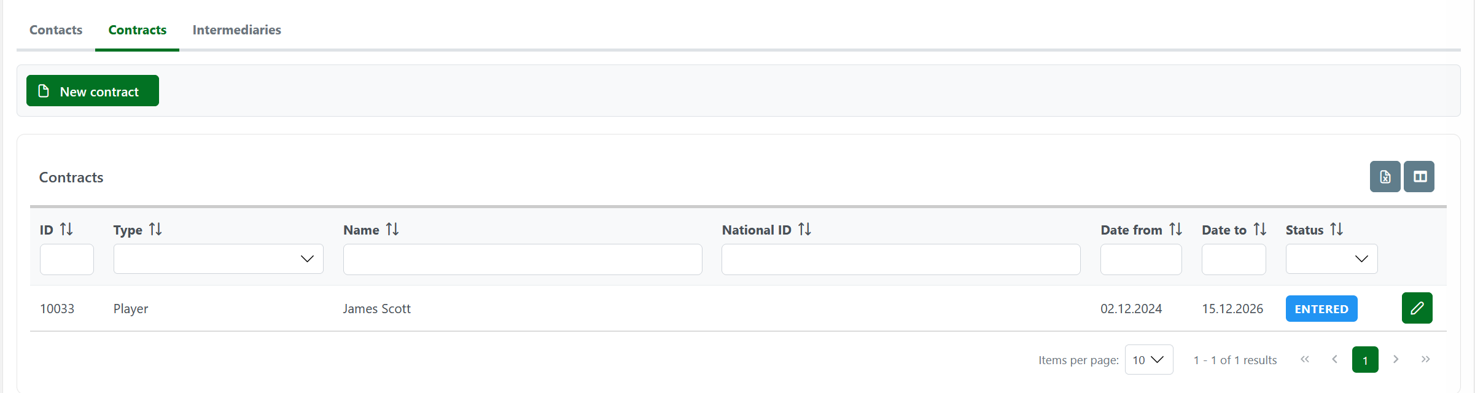
Task: Switch to the Contacts tab
Action: tap(56, 30)
